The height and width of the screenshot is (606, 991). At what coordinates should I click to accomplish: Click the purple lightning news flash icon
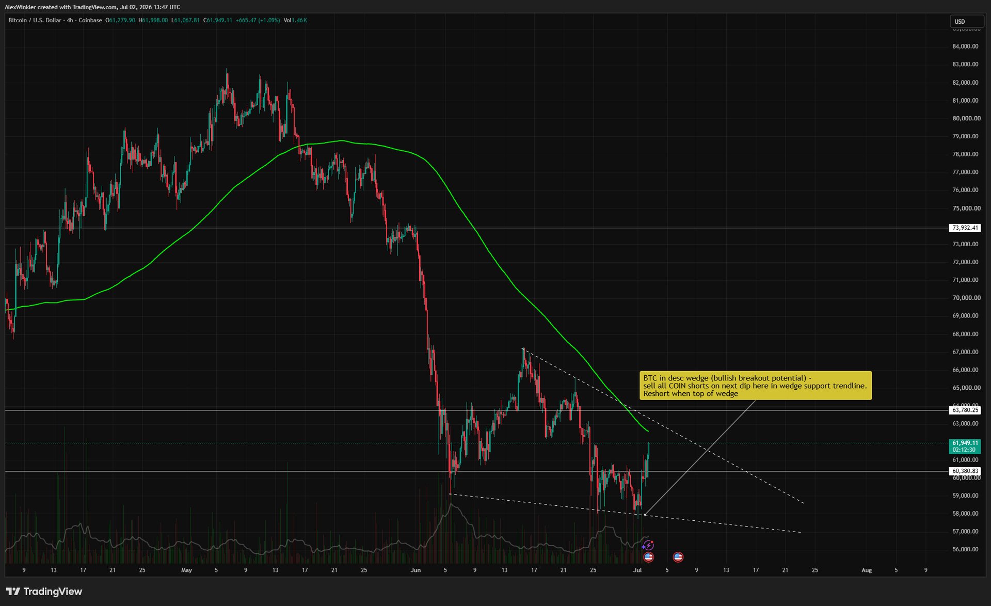pos(648,545)
